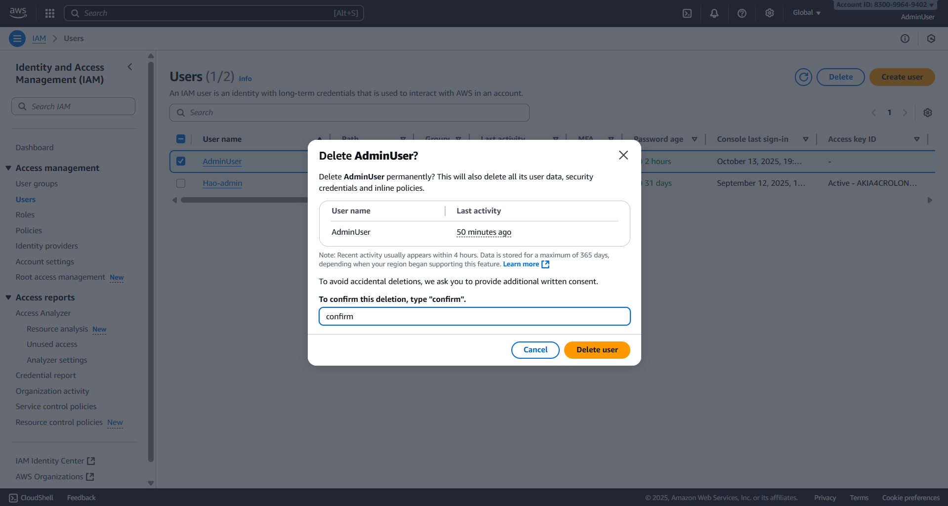The width and height of the screenshot is (948, 506).
Task: Collapse the Access management section
Action: tap(8, 168)
